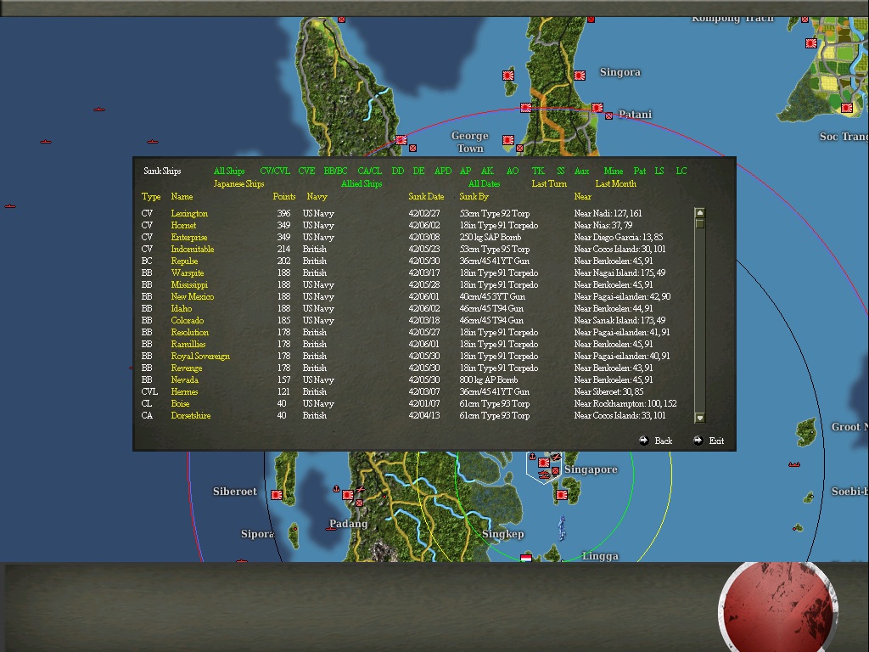Select the Japanese base flag at Siberoet

tap(277, 495)
